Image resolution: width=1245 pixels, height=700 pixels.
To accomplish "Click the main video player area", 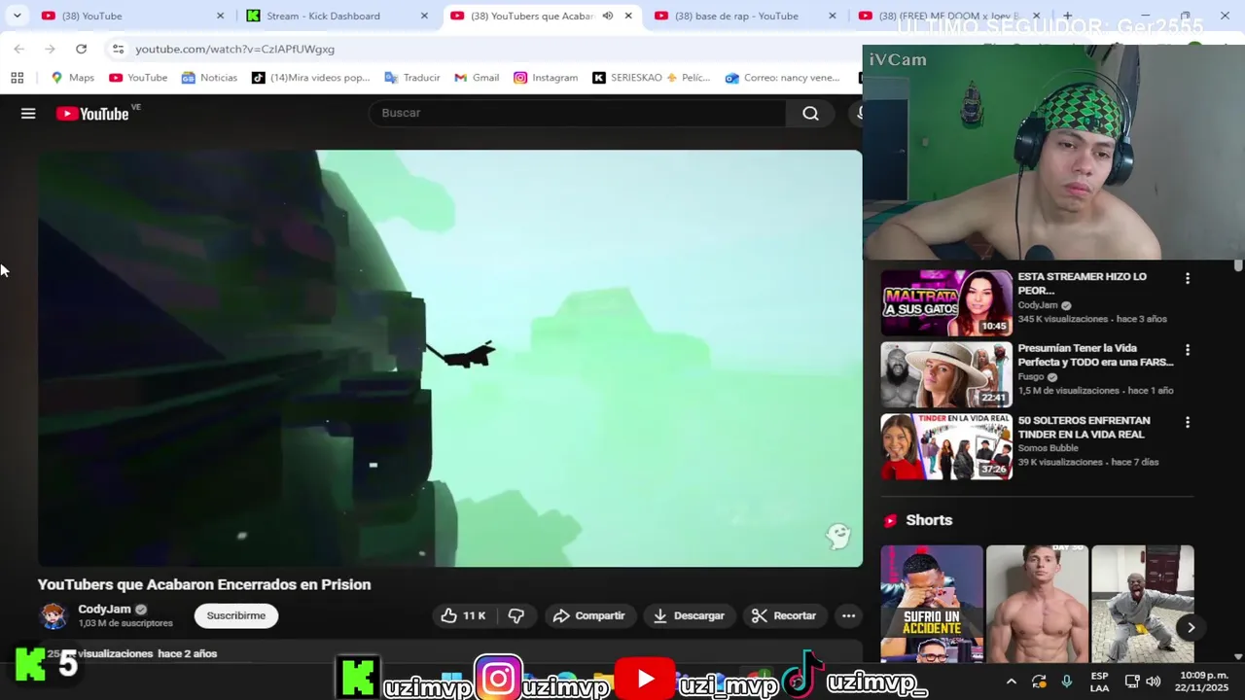I will point(450,358).
